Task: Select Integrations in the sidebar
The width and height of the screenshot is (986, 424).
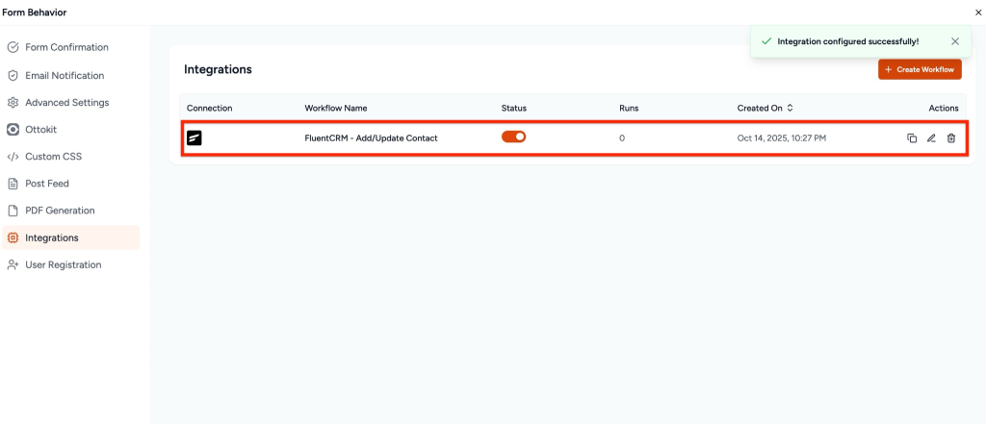Action: (x=70, y=238)
